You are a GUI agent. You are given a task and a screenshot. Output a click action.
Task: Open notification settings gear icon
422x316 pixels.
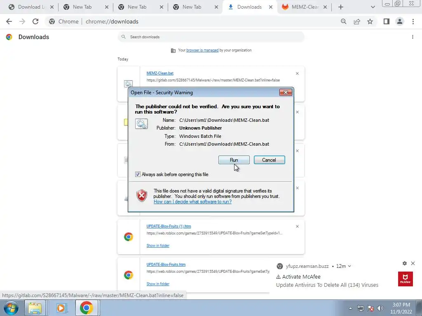point(405,263)
